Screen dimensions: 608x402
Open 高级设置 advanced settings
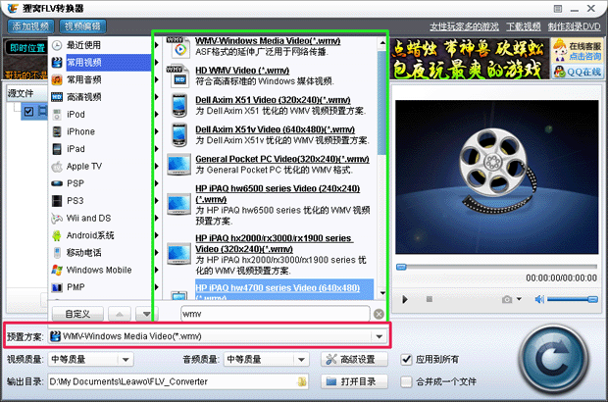coord(354,360)
